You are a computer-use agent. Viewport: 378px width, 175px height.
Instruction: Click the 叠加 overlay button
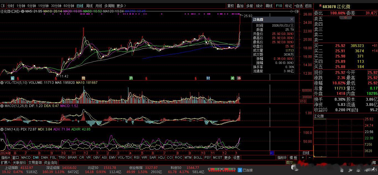pos(240,6)
